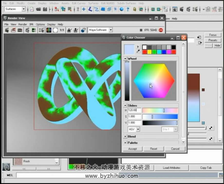Toggle the Display Alpha Channel white circle
The height and width of the screenshot is (184, 224).
coord(55,30)
